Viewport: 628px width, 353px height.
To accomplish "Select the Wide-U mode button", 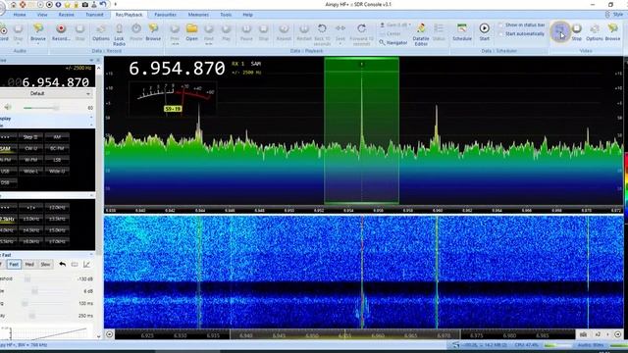I will pyautogui.click(x=57, y=171).
